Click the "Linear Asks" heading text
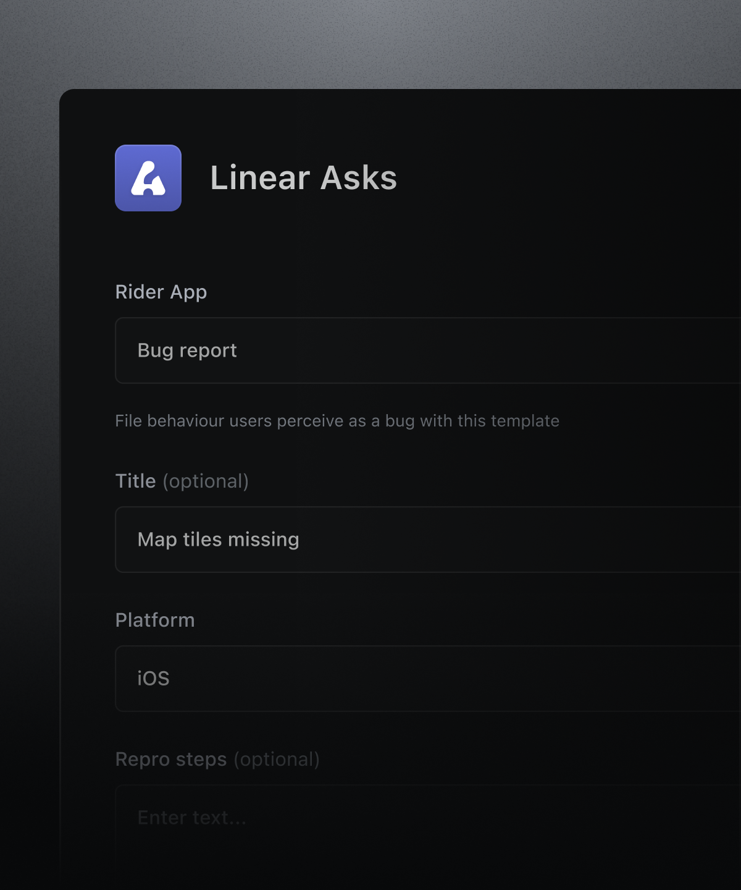This screenshot has height=890, width=741. pos(303,178)
